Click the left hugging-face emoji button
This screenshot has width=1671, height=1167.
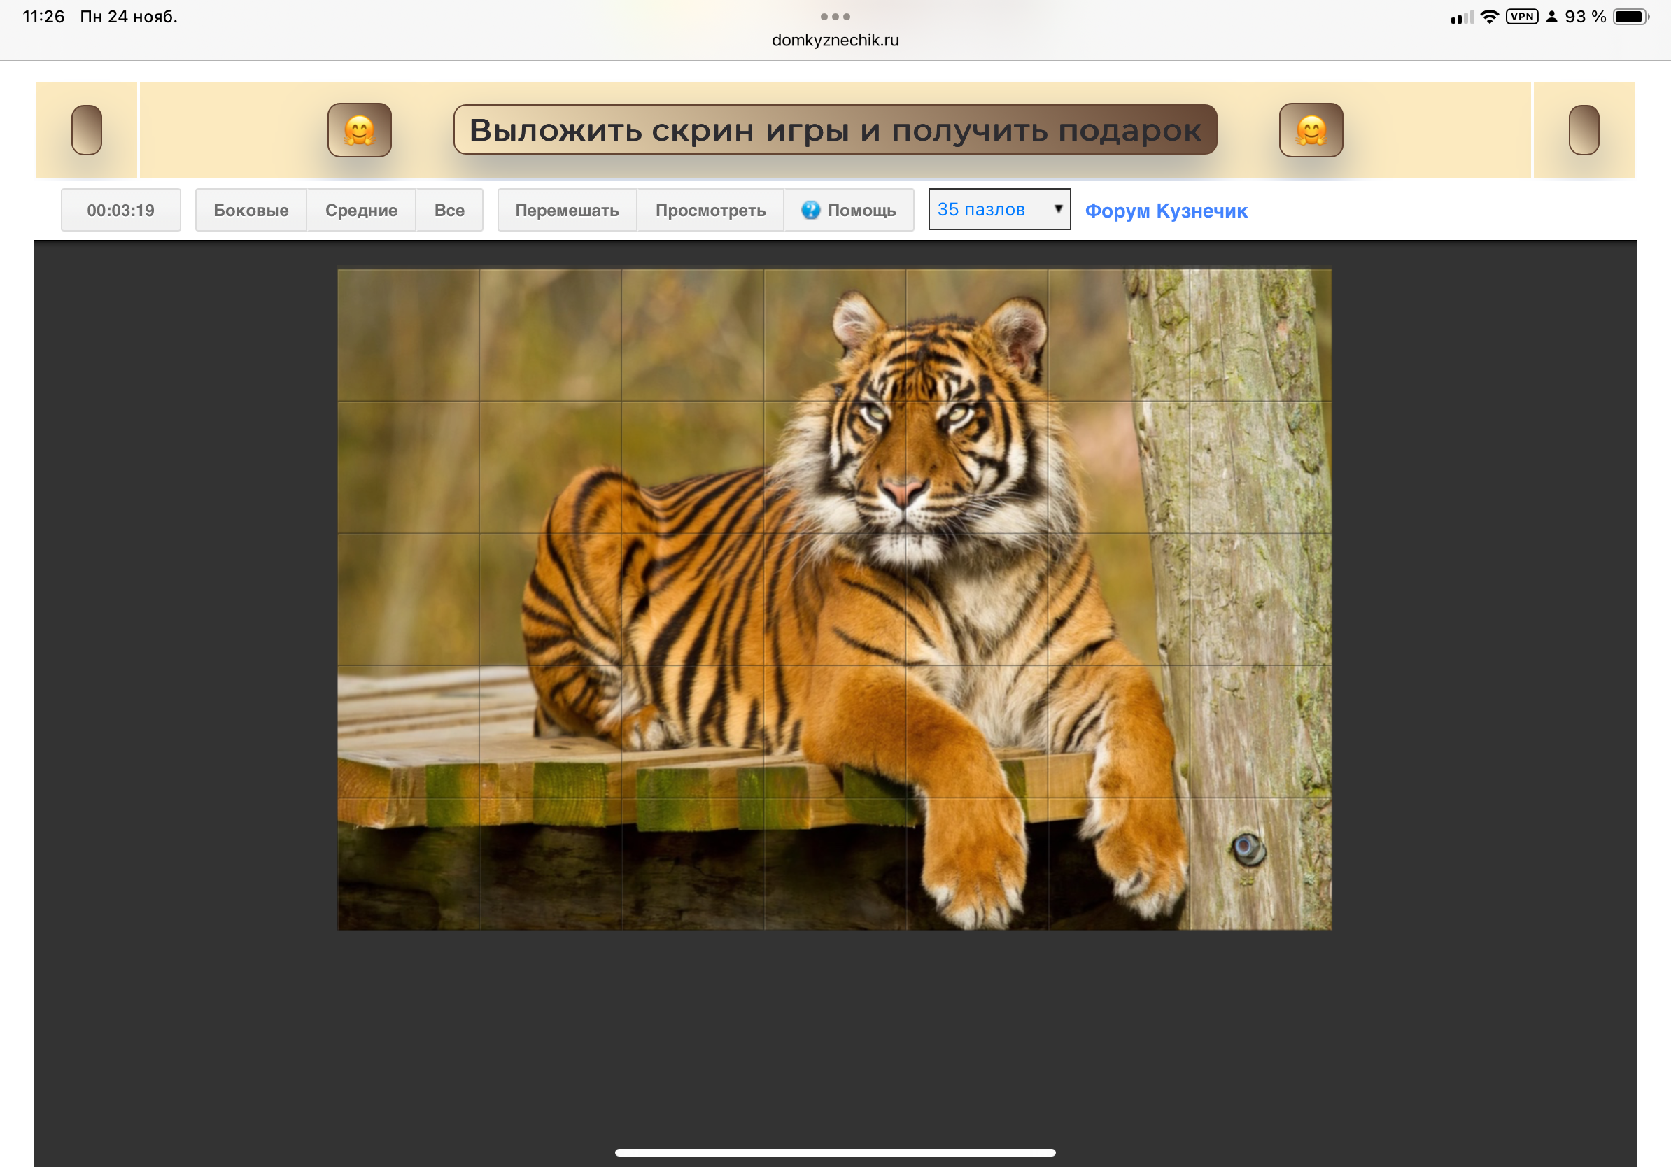[360, 130]
